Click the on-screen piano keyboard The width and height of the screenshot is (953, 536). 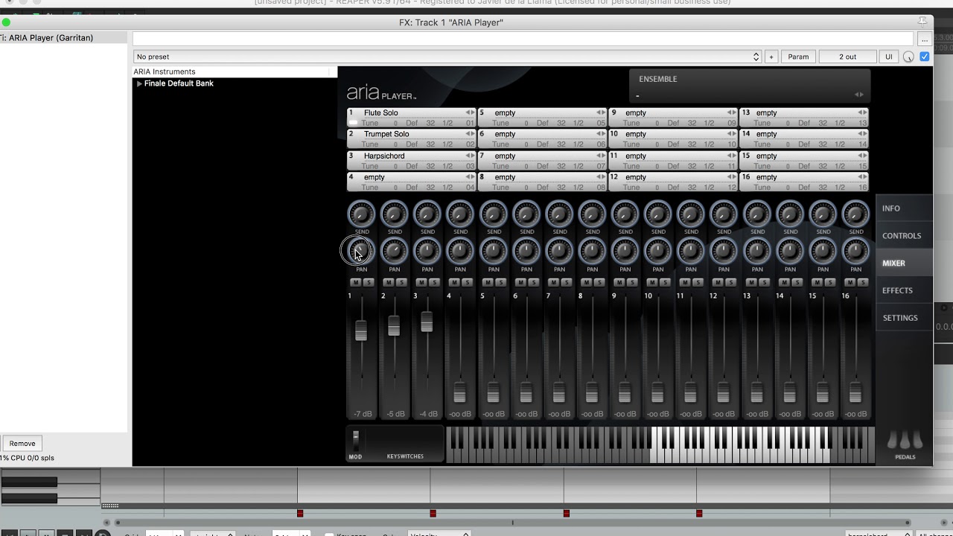[x=660, y=444]
